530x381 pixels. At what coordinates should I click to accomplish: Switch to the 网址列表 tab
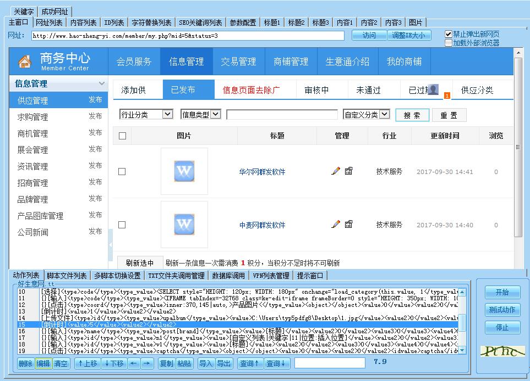coord(49,23)
